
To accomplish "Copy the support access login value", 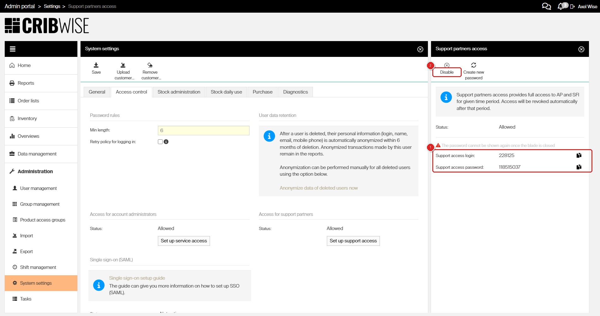I will pyautogui.click(x=579, y=155).
